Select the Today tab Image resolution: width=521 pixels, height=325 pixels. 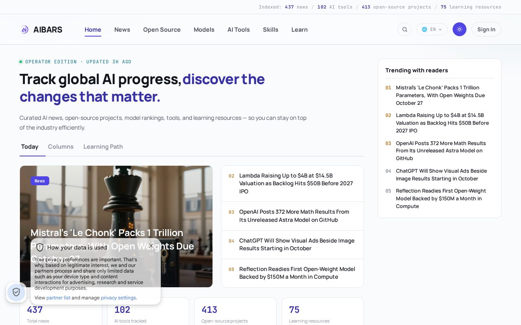click(x=30, y=147)
